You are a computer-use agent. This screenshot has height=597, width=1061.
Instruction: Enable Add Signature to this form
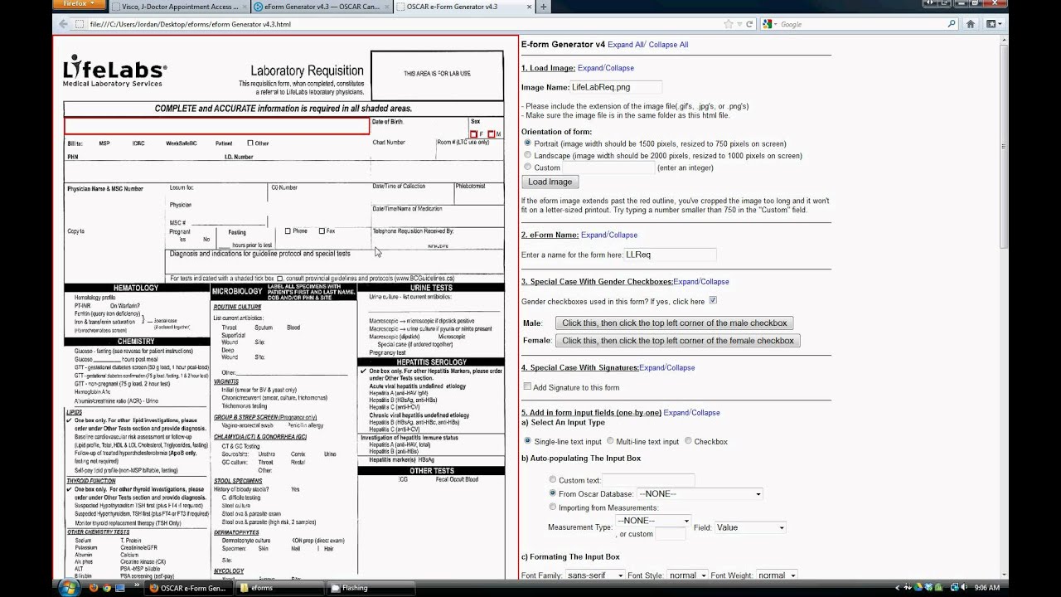527,386
